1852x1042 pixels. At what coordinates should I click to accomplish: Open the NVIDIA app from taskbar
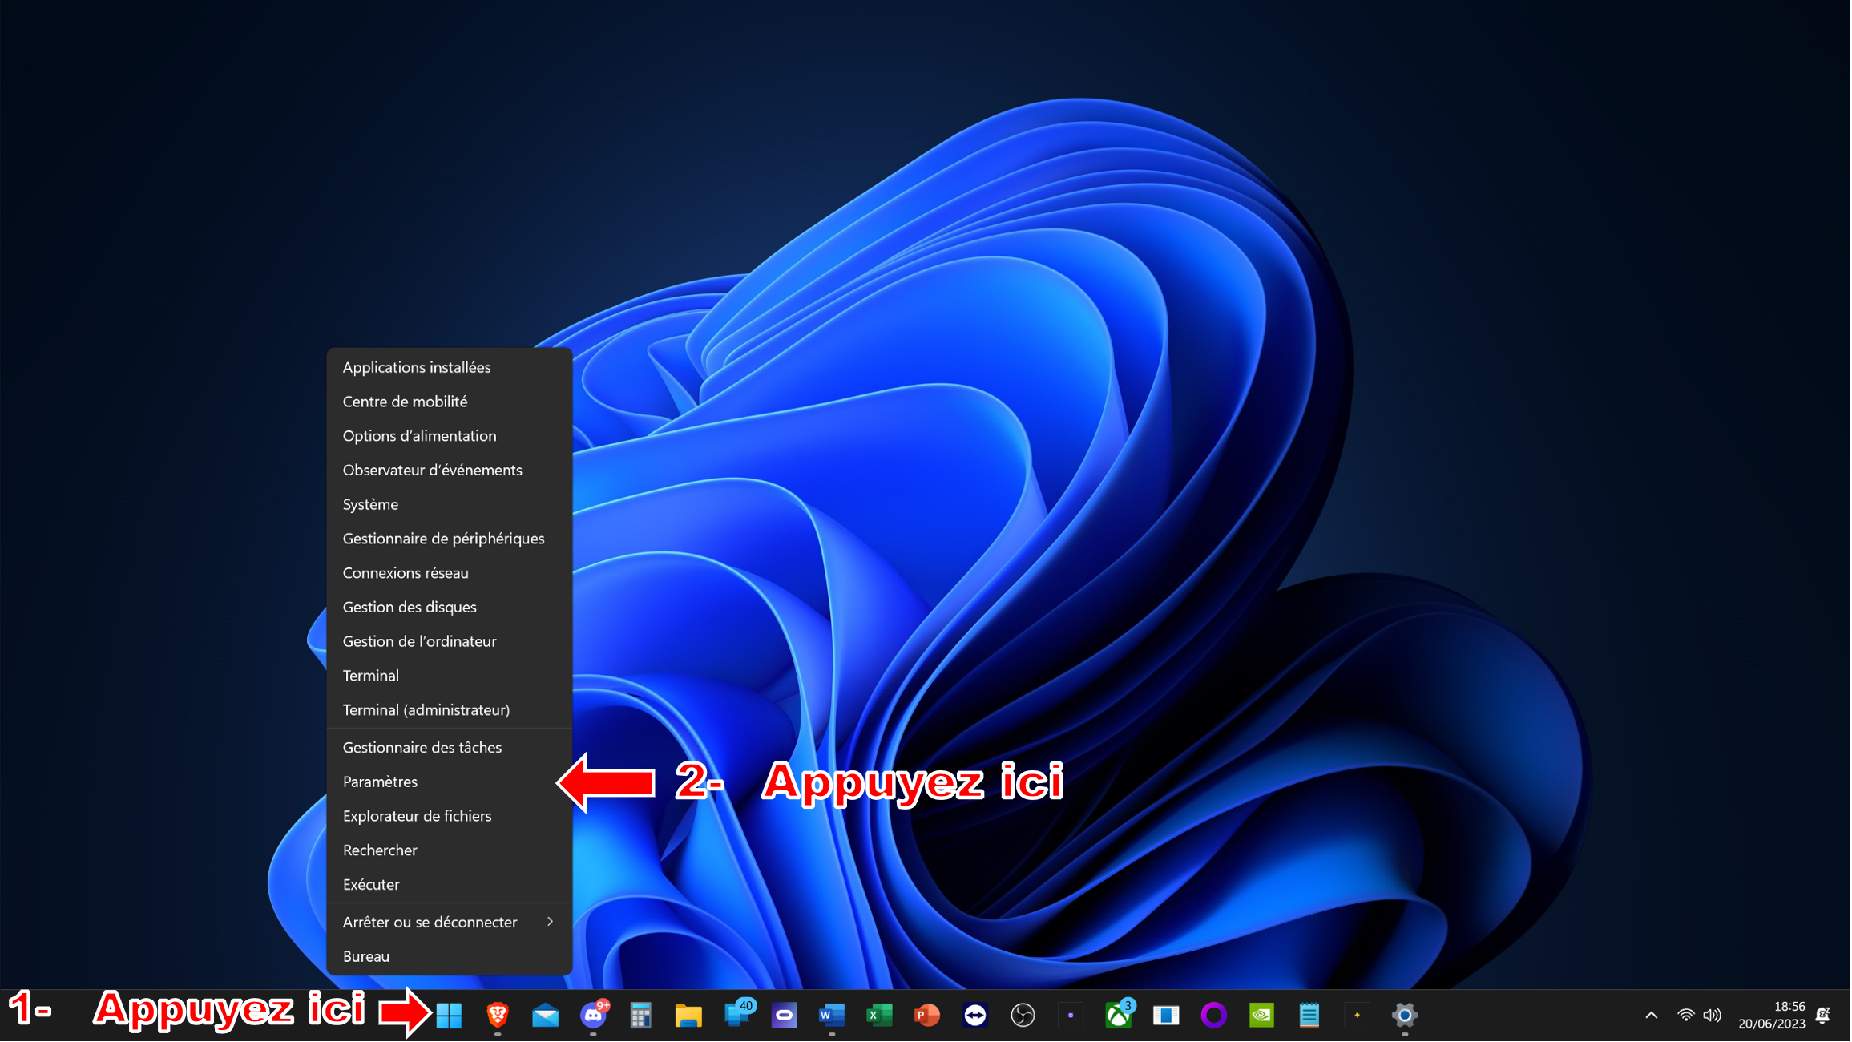tap(1262, 1016)
